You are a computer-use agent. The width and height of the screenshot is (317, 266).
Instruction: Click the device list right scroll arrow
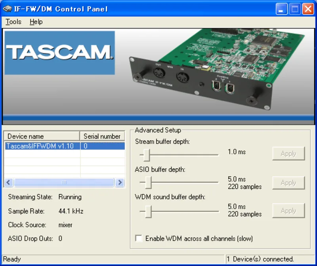(x=120, y=182)
